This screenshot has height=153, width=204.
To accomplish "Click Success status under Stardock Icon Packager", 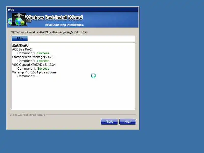I will click(x=43, y=61).
